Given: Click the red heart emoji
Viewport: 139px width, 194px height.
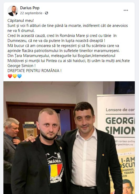Looking at the screenshot, I should point(10,76).
